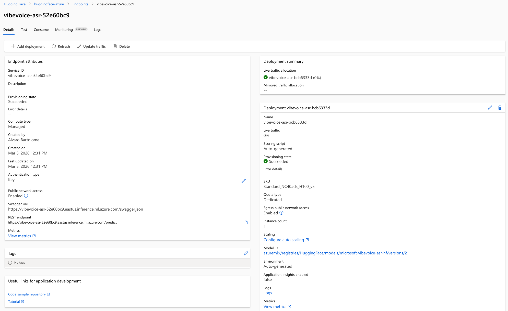Show info for Public network access
Viewport: 508px width, 311px height.
(26, 196)
